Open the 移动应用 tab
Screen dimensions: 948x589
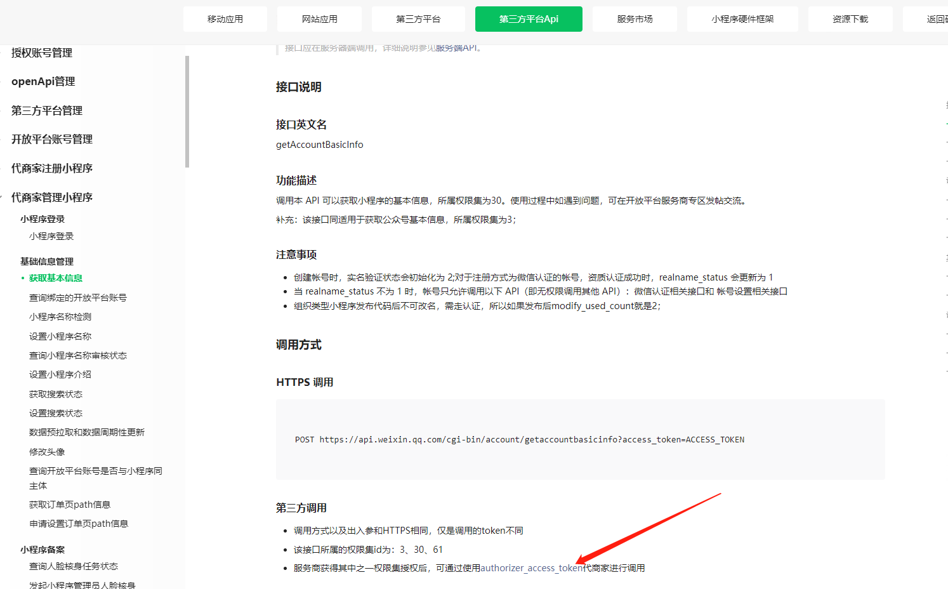pos(225,19)
